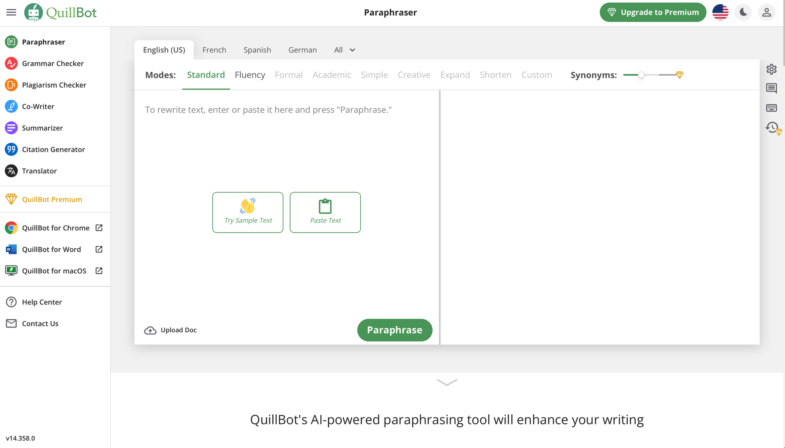
Task: Expand the page content with the chevron below
Action: (446, 382)
